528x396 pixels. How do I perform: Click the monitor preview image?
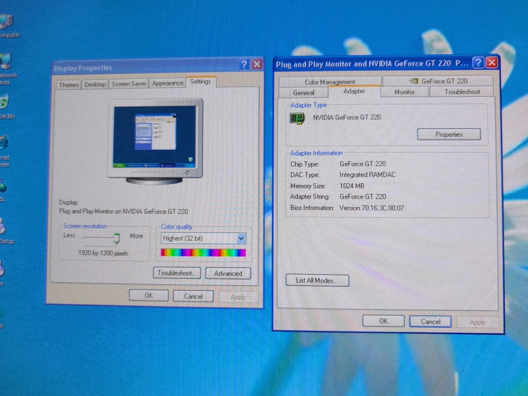tap(155, 141)
